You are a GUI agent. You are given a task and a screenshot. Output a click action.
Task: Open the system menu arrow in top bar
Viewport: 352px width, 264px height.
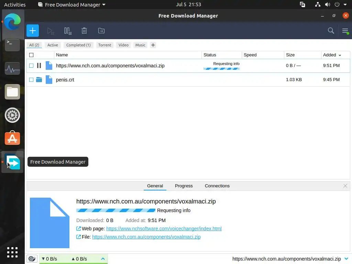[345, 4]
